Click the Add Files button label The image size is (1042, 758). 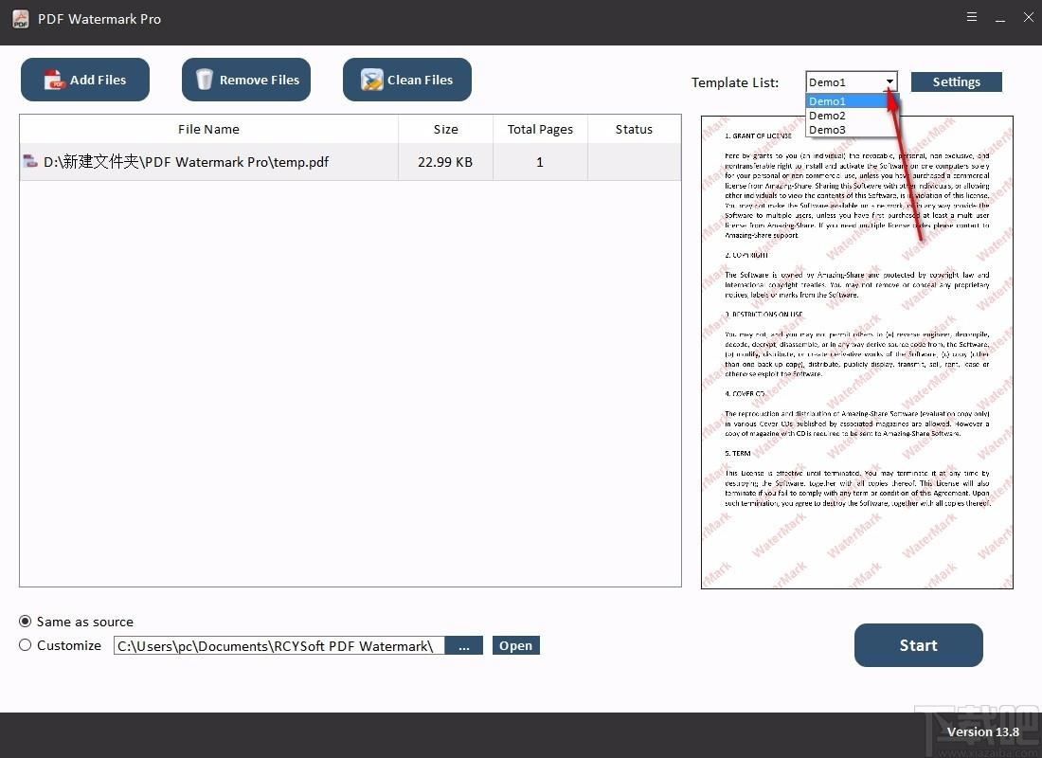(x=98, y=80)
